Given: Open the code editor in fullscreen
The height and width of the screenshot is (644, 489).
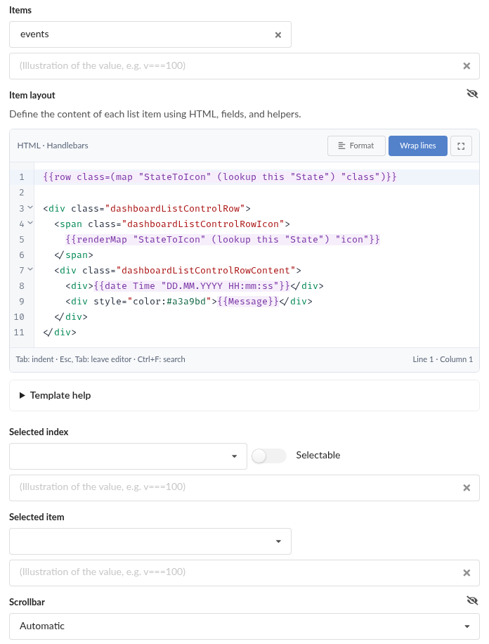Looking at the screenshot, I should point(461,146).
